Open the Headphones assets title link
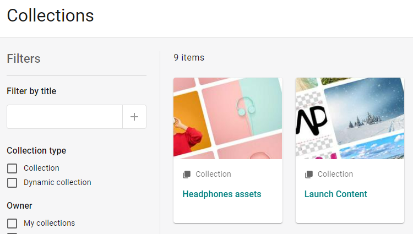Image resolution: width=413 pixels, height=234 pixels. (221, 194)
